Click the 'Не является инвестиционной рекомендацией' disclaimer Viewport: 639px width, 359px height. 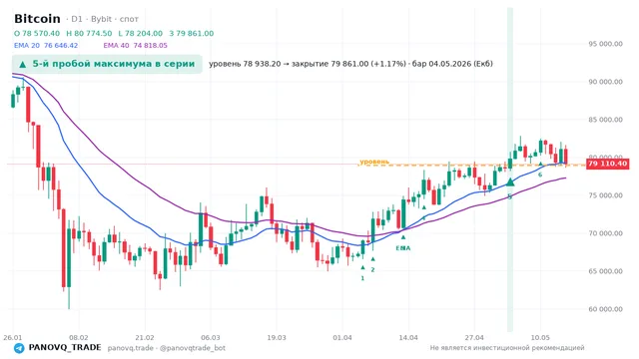tap(507, 348)
